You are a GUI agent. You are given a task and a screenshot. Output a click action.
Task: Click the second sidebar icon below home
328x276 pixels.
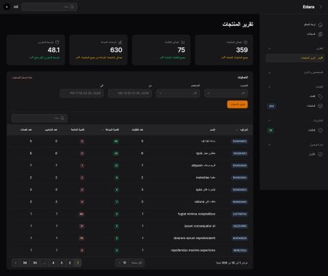pos(320,34)
